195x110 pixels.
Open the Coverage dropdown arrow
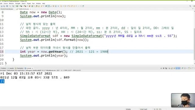[23, 6]
